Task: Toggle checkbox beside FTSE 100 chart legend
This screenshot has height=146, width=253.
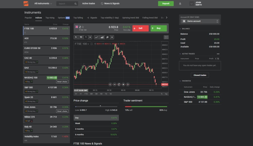Action: click(x=92, y=44)
